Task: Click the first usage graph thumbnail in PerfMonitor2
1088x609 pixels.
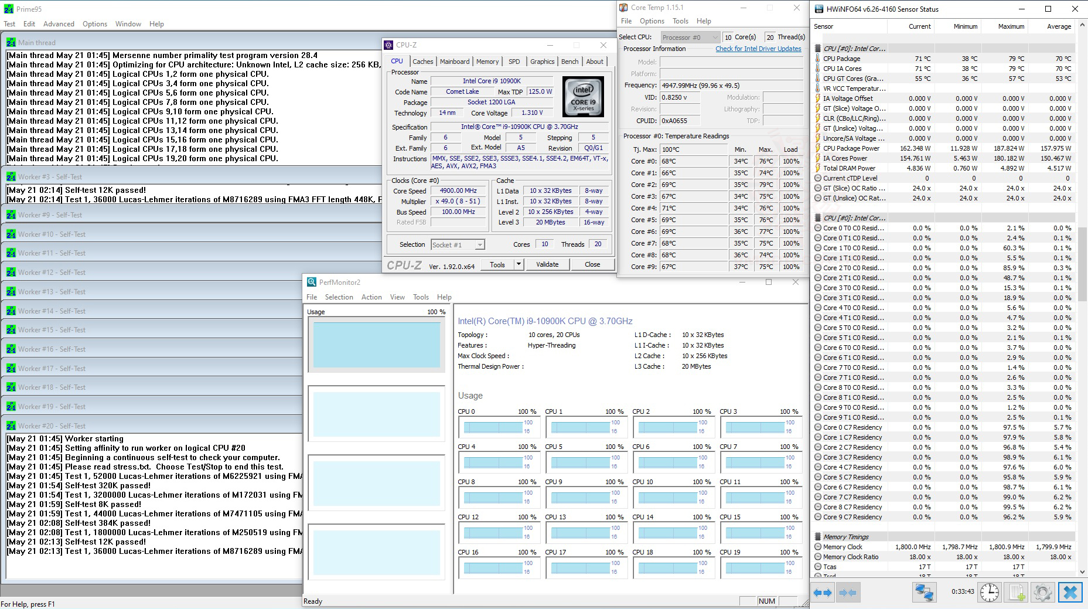Action: click(x=376, y=345)
